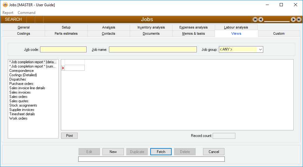Jump to last record navigation icon
The width and height of the screenshot is (303, 167).
click(x=299, y=20)
